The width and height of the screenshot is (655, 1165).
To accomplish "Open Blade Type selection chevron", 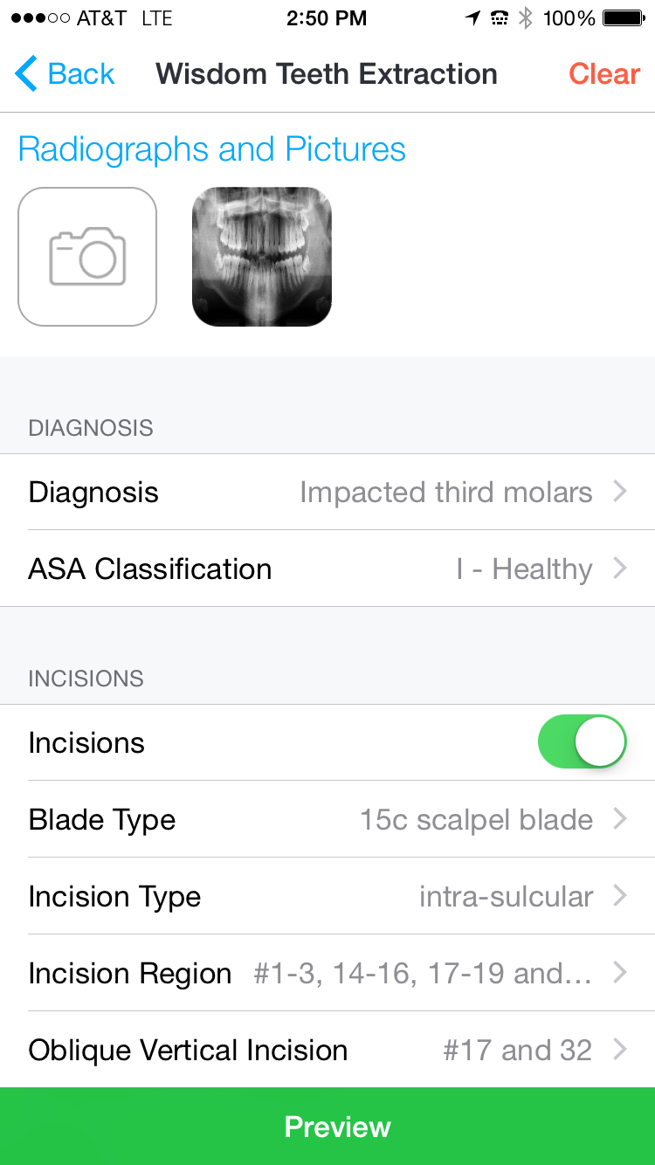I will tap(620, 819).
